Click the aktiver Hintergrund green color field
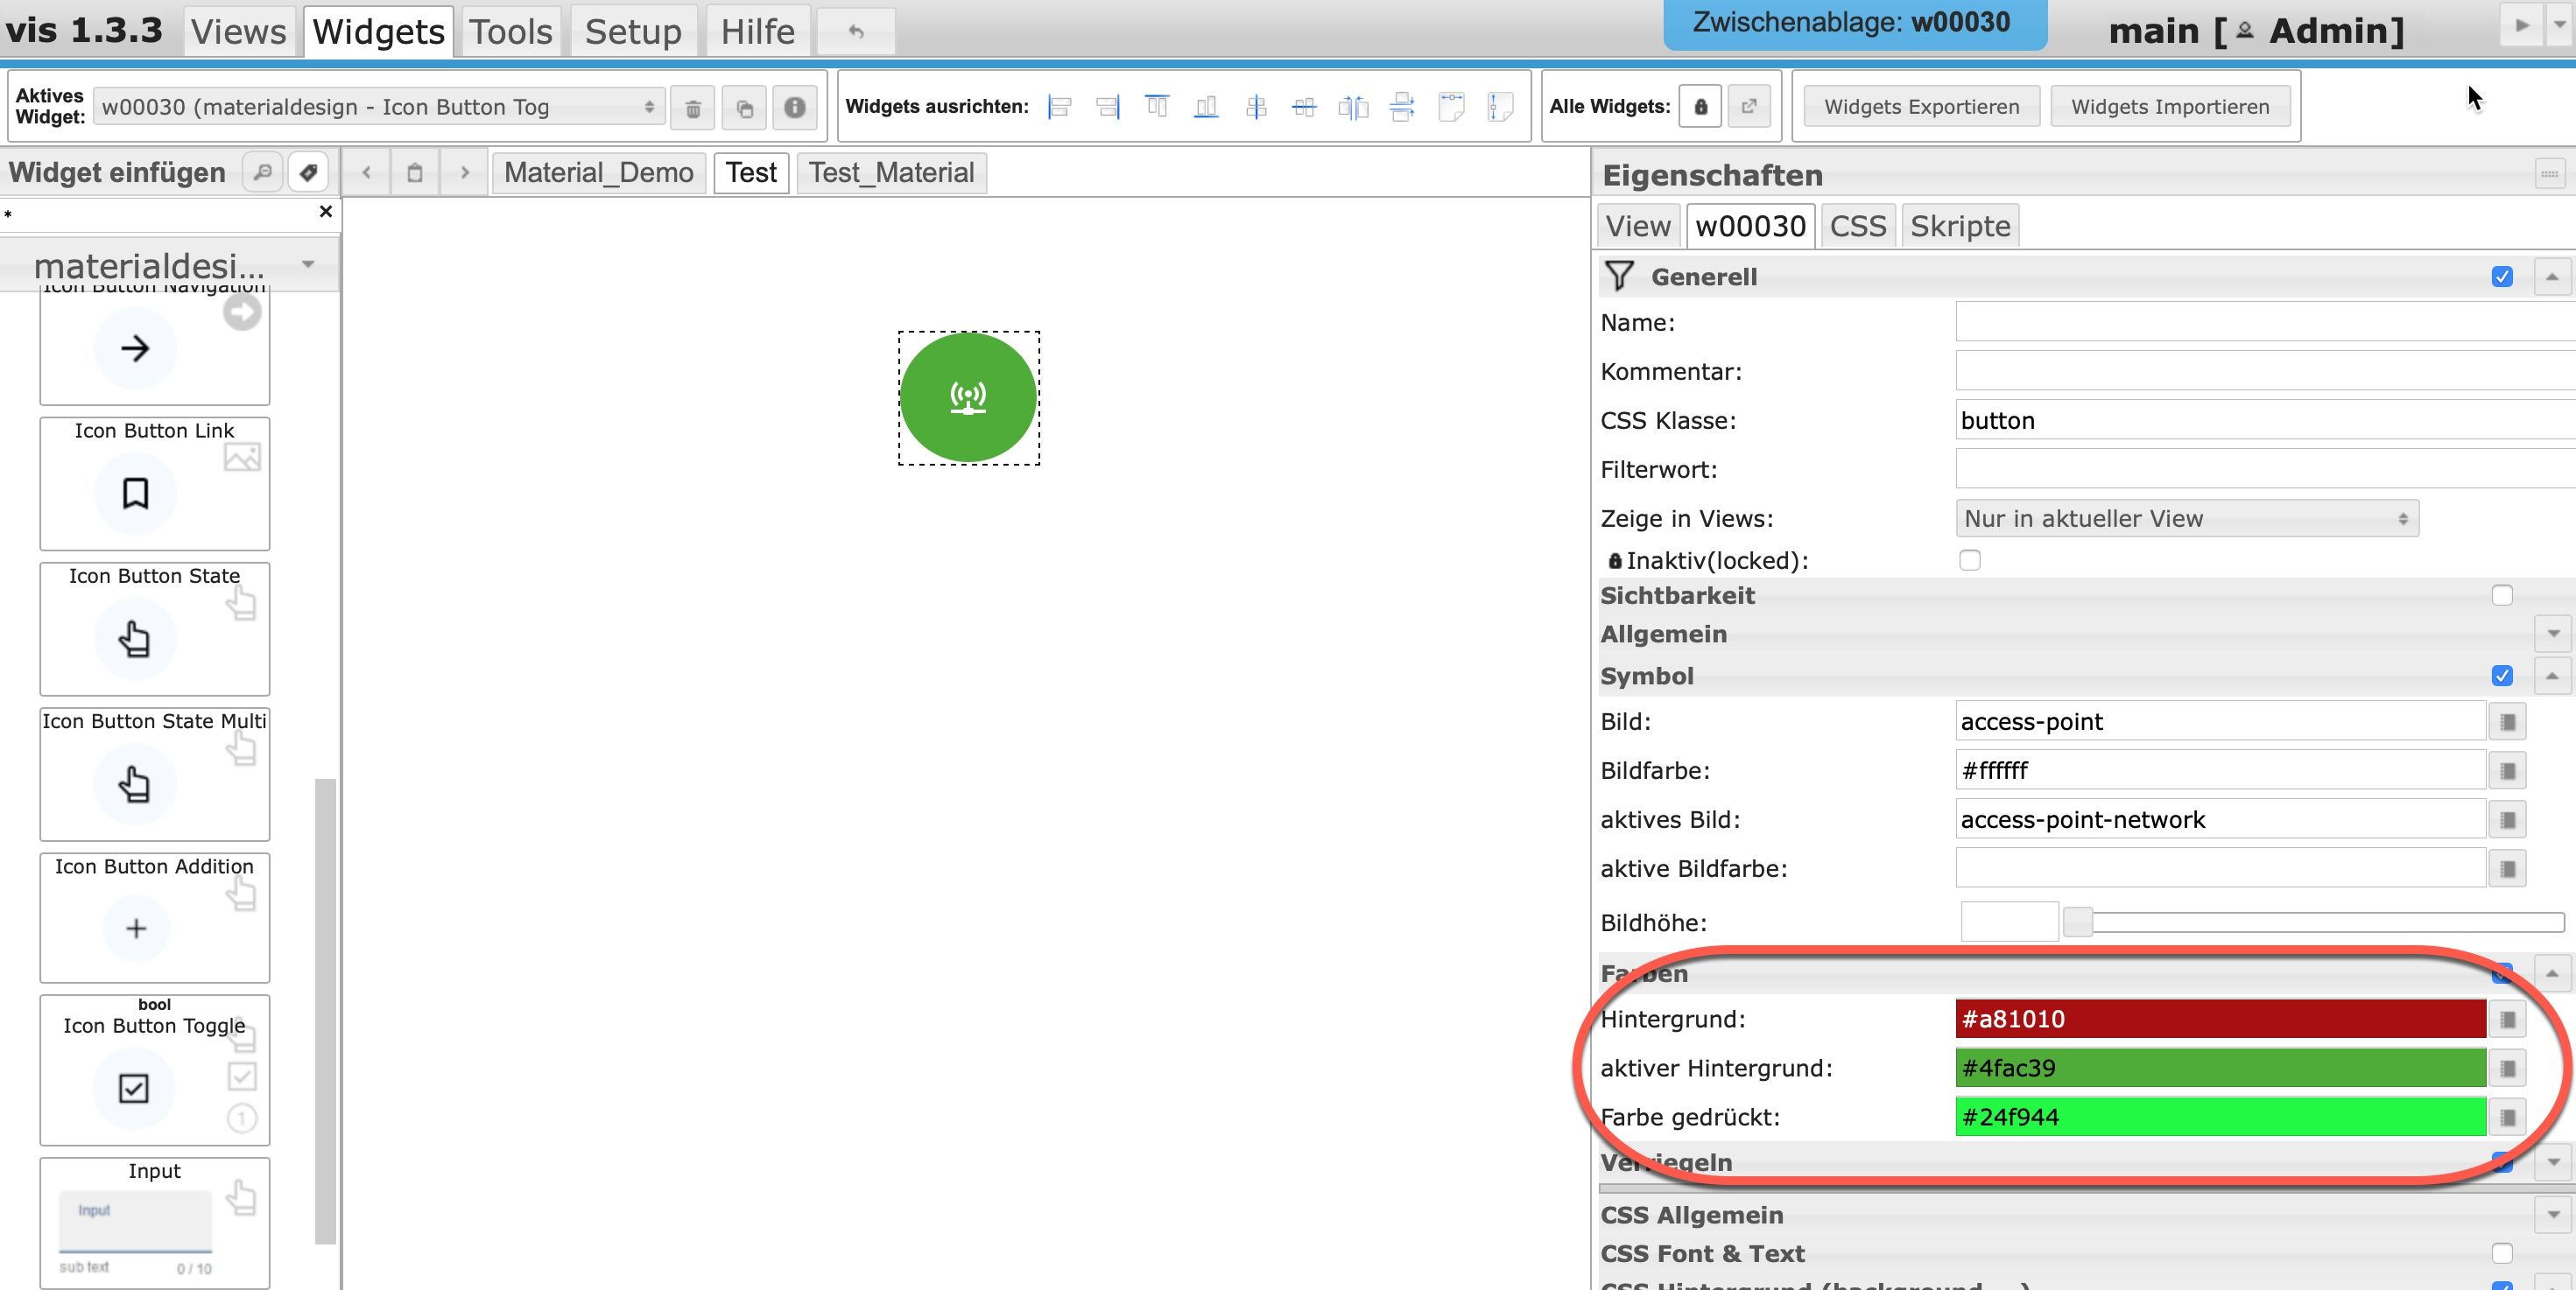The image size is (2576, 1290). click(x=2220, y=1069)
